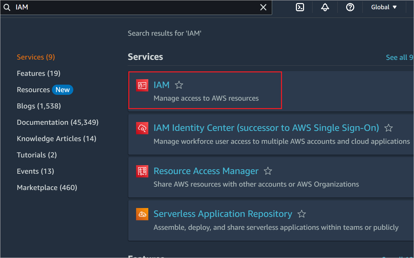Star Serverless Application Repository
This screenshot has width=414, height=258.
pos(301,214)
